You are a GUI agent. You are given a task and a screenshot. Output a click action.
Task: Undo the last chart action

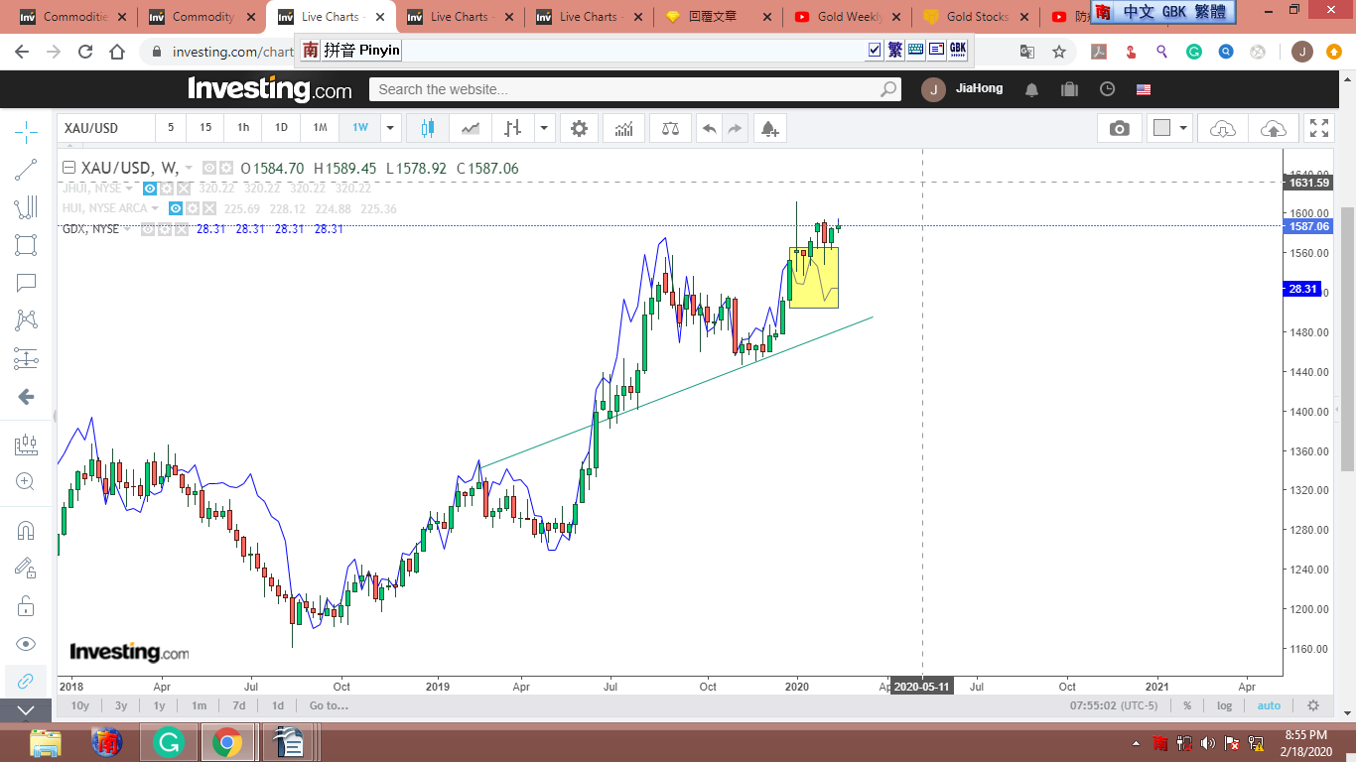pyautogui.click(x=709, y=128)
